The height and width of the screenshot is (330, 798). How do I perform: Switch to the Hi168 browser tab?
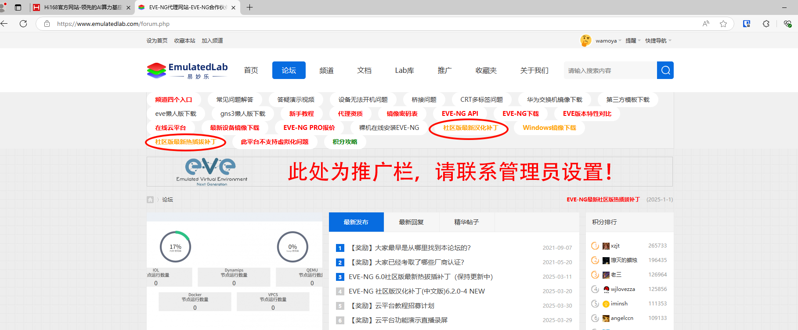[x=82, y=7]
